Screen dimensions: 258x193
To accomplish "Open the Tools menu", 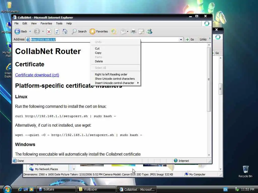I will [59, 23].
